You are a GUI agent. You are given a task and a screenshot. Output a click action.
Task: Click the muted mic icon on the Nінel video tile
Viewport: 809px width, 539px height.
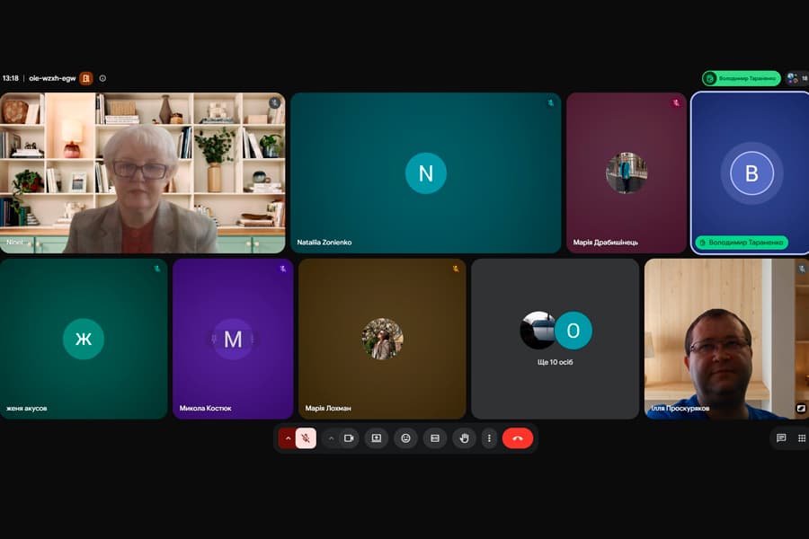point(274,102)
